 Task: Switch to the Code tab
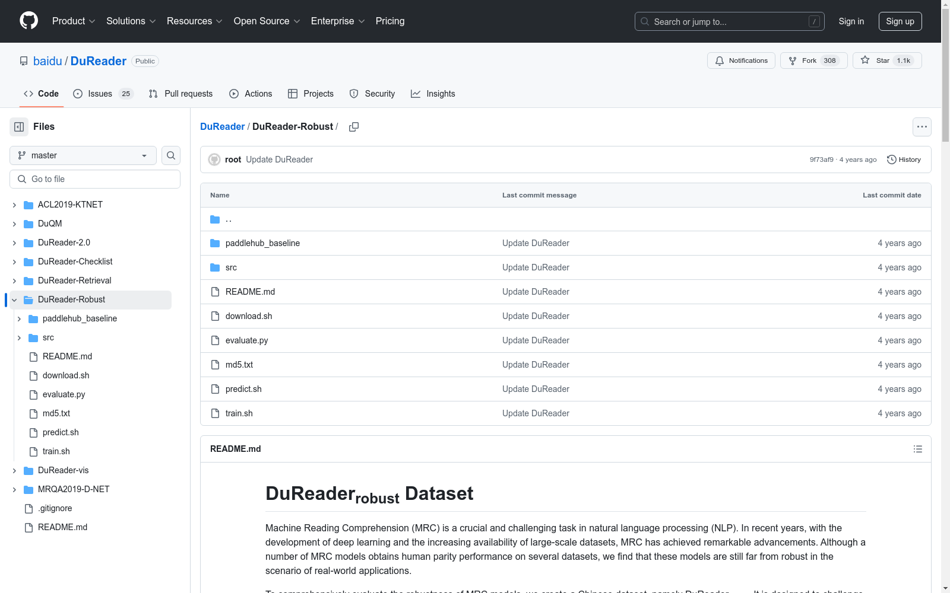click(x=41, y=94)
